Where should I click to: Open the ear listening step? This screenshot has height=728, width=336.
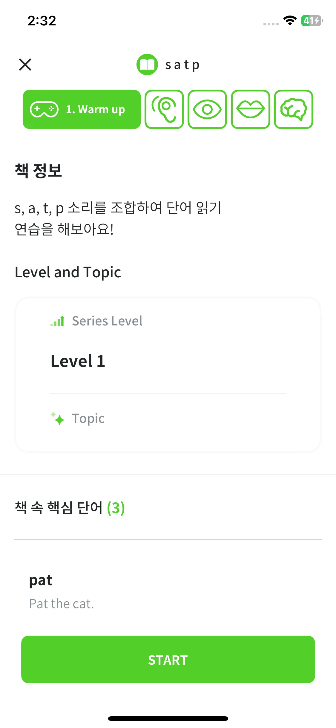point(164,109)
